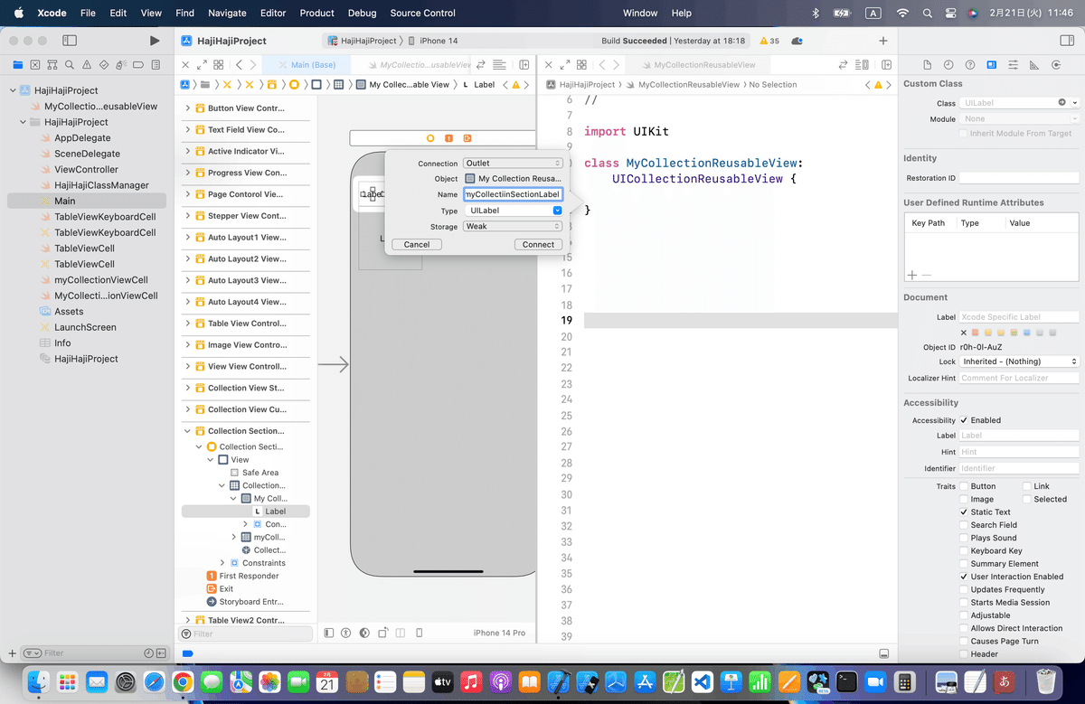Open the Breakpoint navigator icon

point(137,64)
